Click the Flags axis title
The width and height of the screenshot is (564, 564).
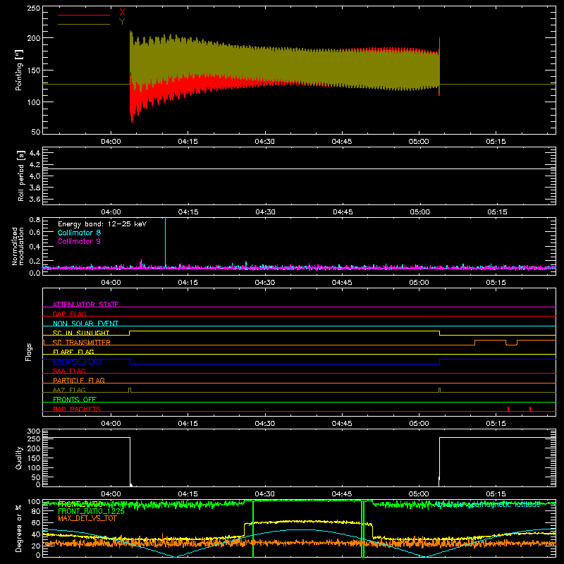click(29, 352)
